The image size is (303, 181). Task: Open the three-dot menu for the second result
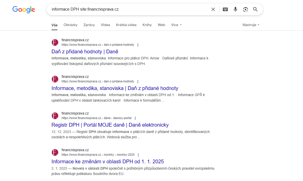tap(138, 82)
